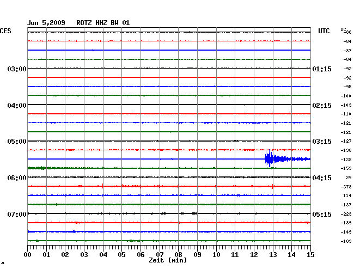Click the DC offset value 29
Viewport: 354px width, 269px height.
349,178
